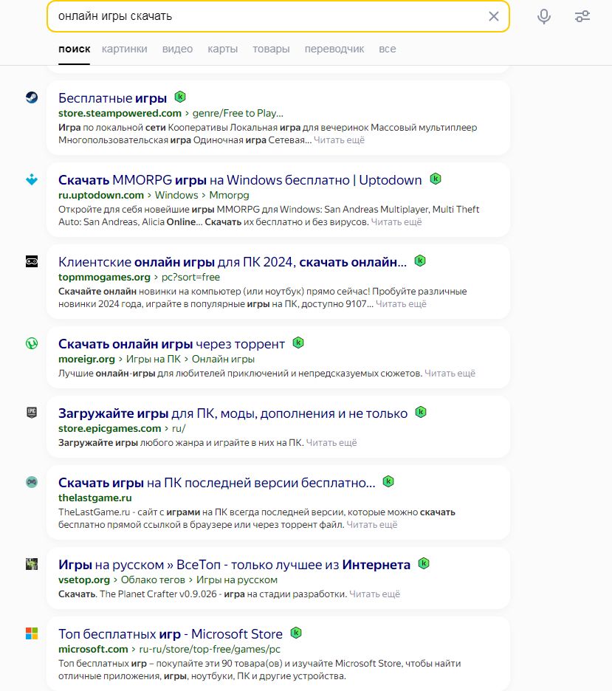Open the Бесплатные игры result
Screen dimensions: 612x691
(x=112, y=98)
